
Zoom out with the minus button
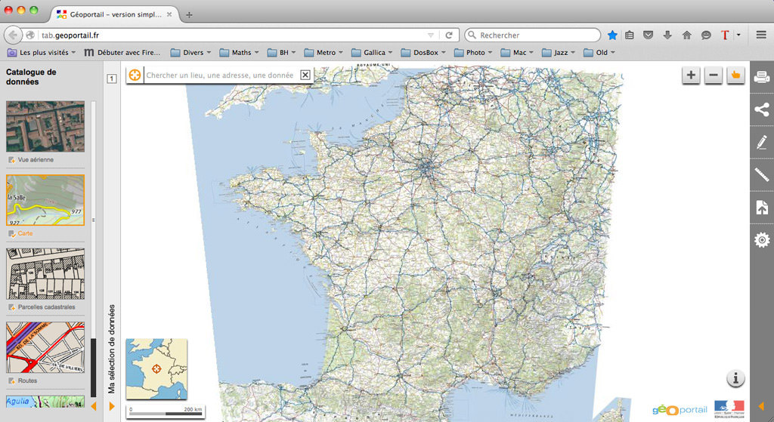point(713,75)
